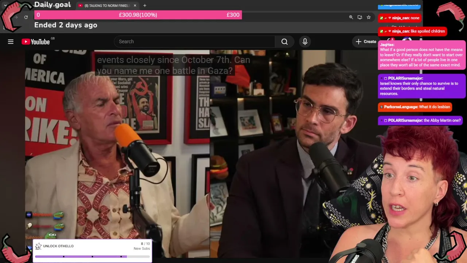Select the 'TALKING TO NORM FINKELS' browser tab
The height and width of the screenshot is (263, 467).
point(107,5)
